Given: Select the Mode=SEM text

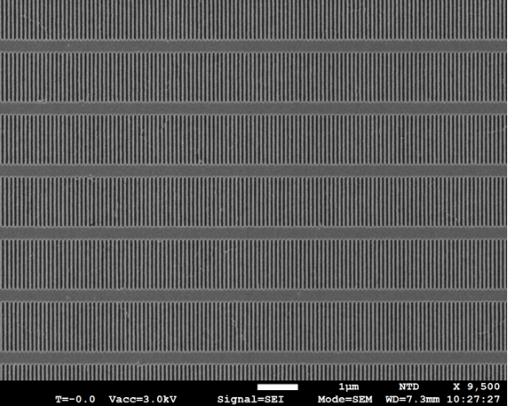Looking at the screenshot, I should pyautogui.click(x=345, y=399).
